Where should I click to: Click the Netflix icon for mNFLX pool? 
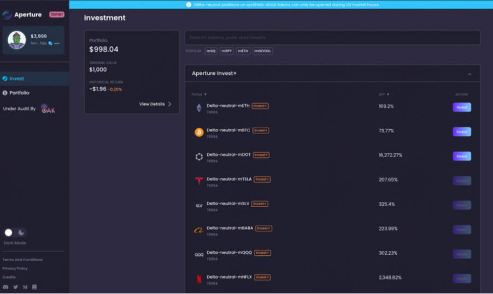[x=199, y=279]
